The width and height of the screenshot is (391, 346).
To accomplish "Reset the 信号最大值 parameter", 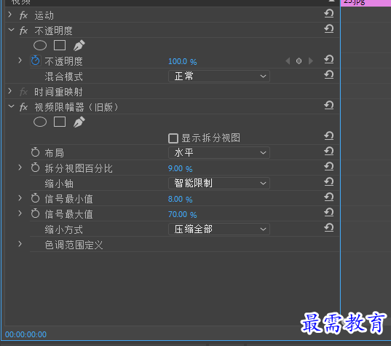I will [329, 213].
